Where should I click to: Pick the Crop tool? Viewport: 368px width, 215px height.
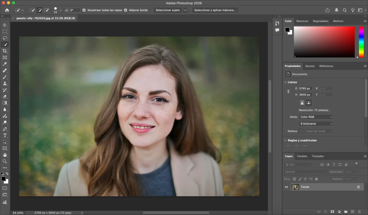[5, 51]
